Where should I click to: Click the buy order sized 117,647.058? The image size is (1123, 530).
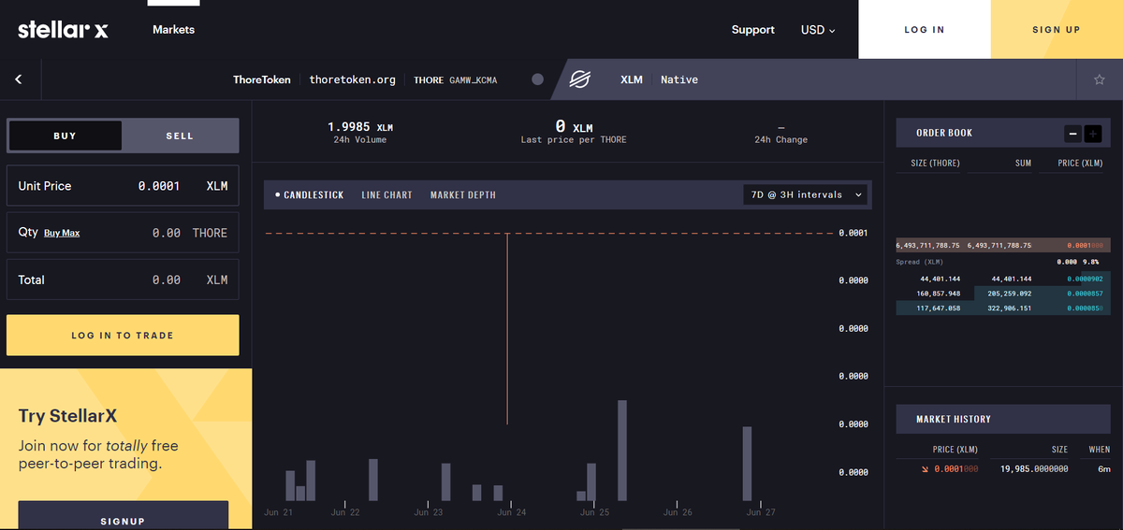click(x=1002, y=308)
